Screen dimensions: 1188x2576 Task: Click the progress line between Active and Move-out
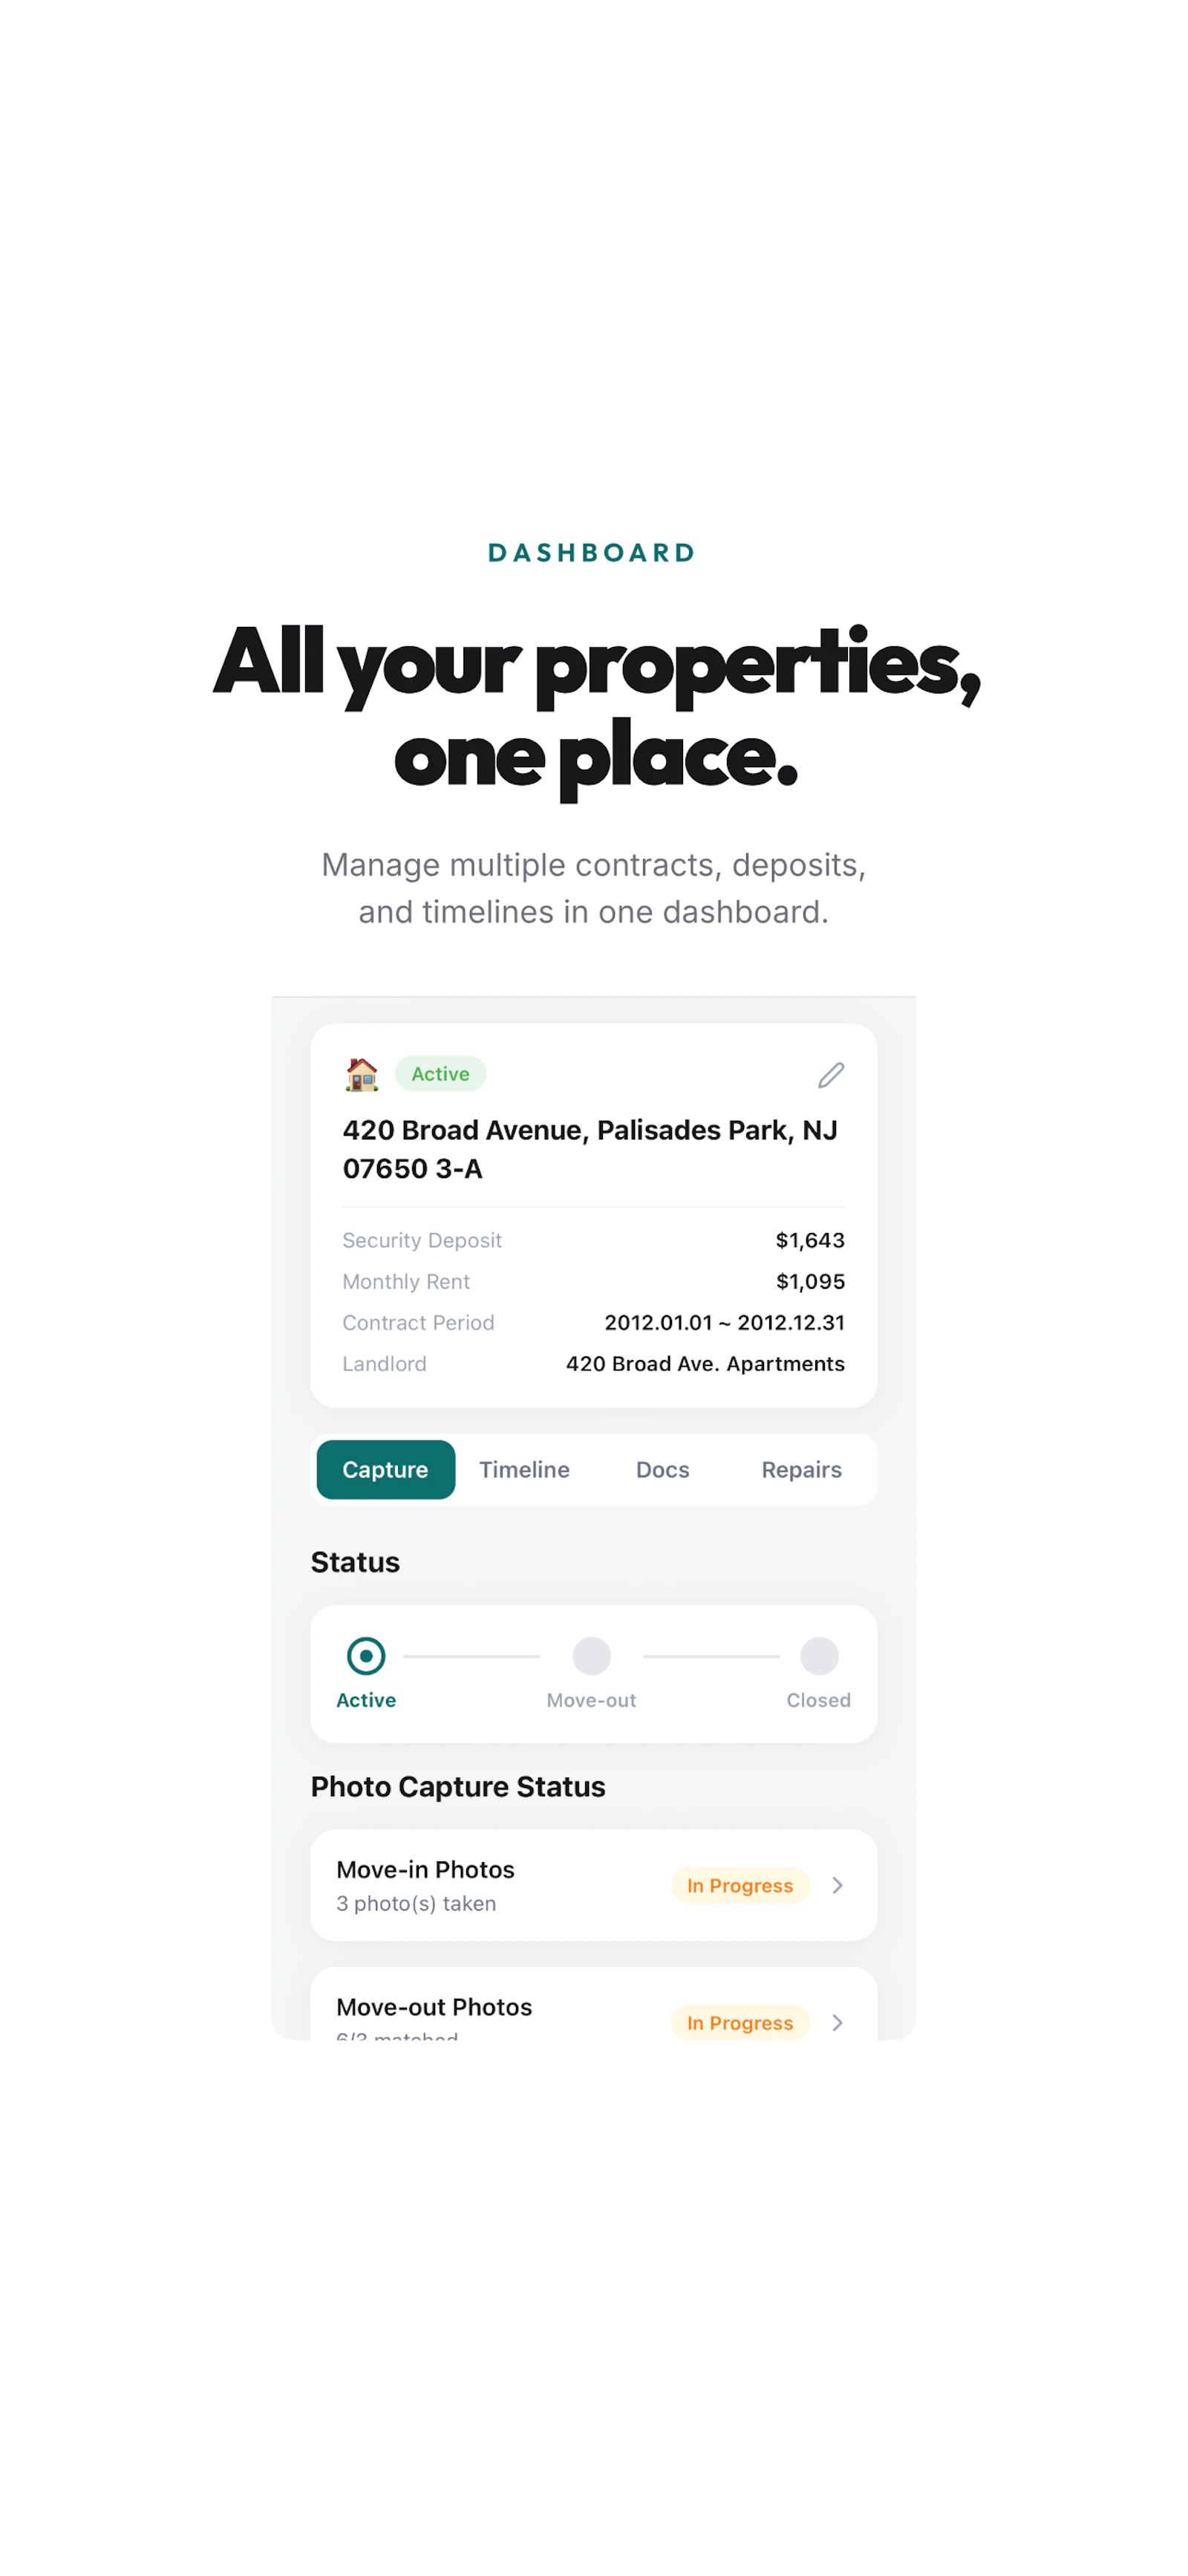pyautogui.click(x=472, y=1656)
